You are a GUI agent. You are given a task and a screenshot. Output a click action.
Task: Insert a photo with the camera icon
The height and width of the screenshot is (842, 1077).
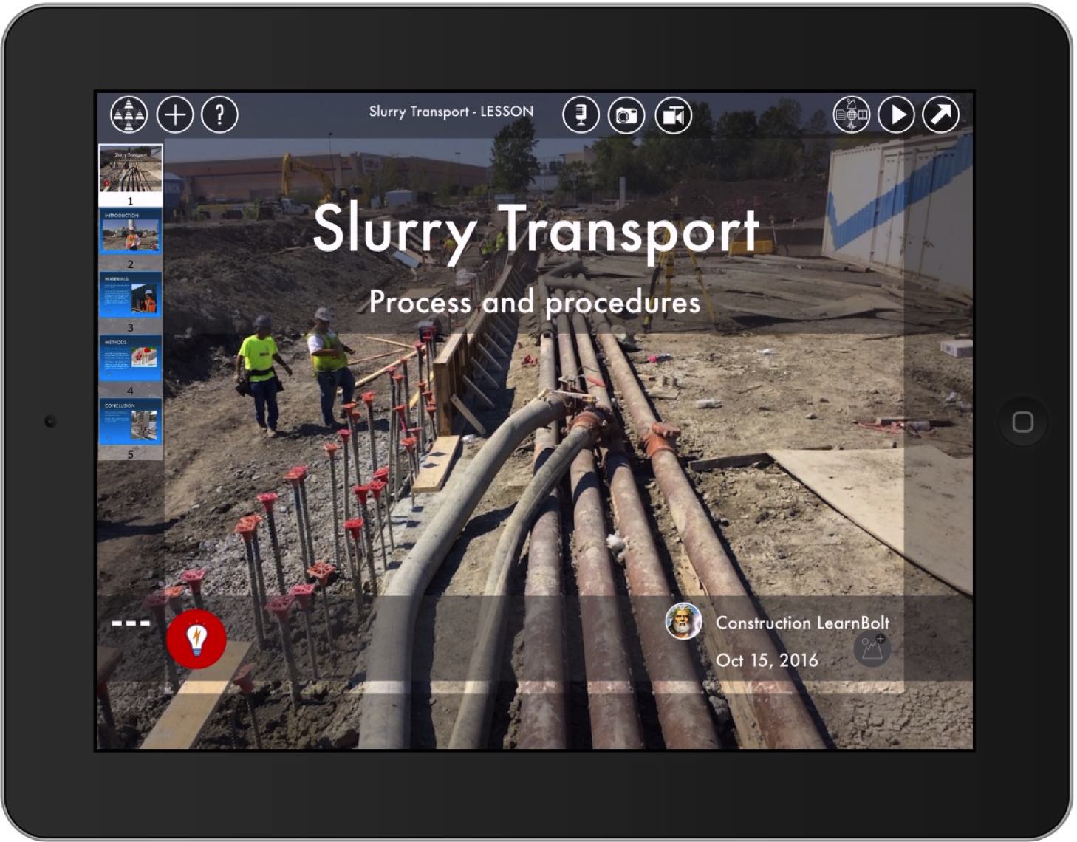pos(626,115)
